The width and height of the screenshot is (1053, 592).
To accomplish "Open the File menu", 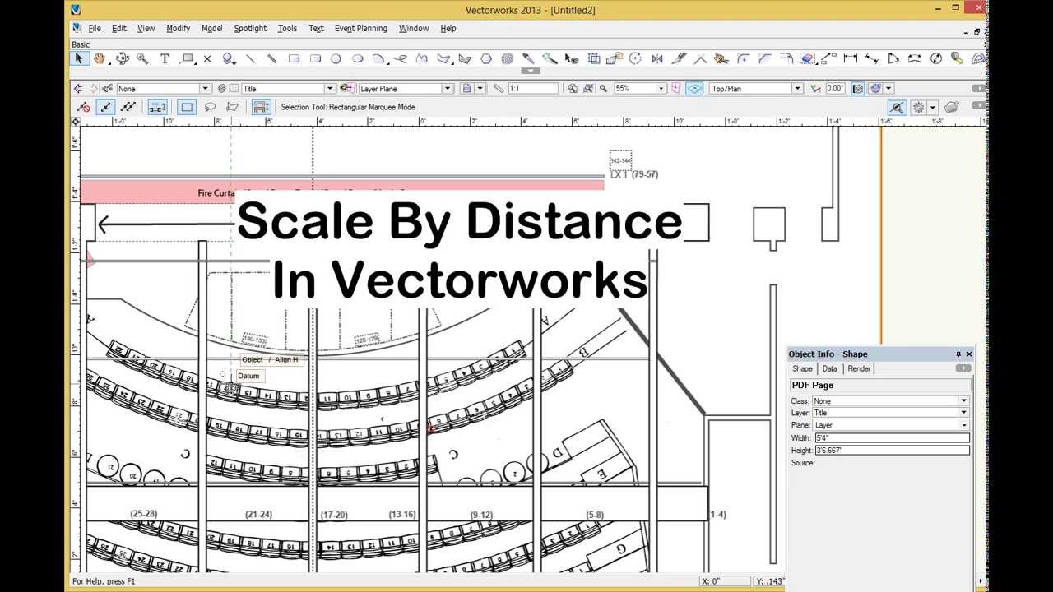I will 95,28.
